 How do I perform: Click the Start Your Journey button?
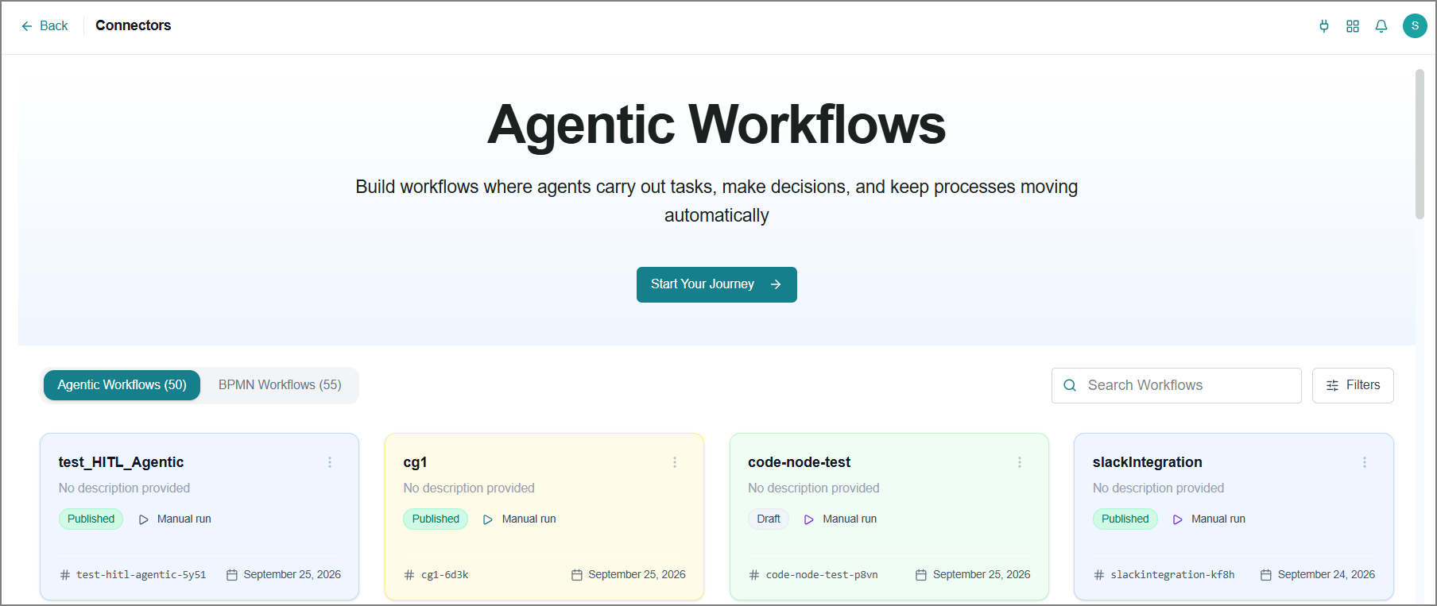point(717,284)
